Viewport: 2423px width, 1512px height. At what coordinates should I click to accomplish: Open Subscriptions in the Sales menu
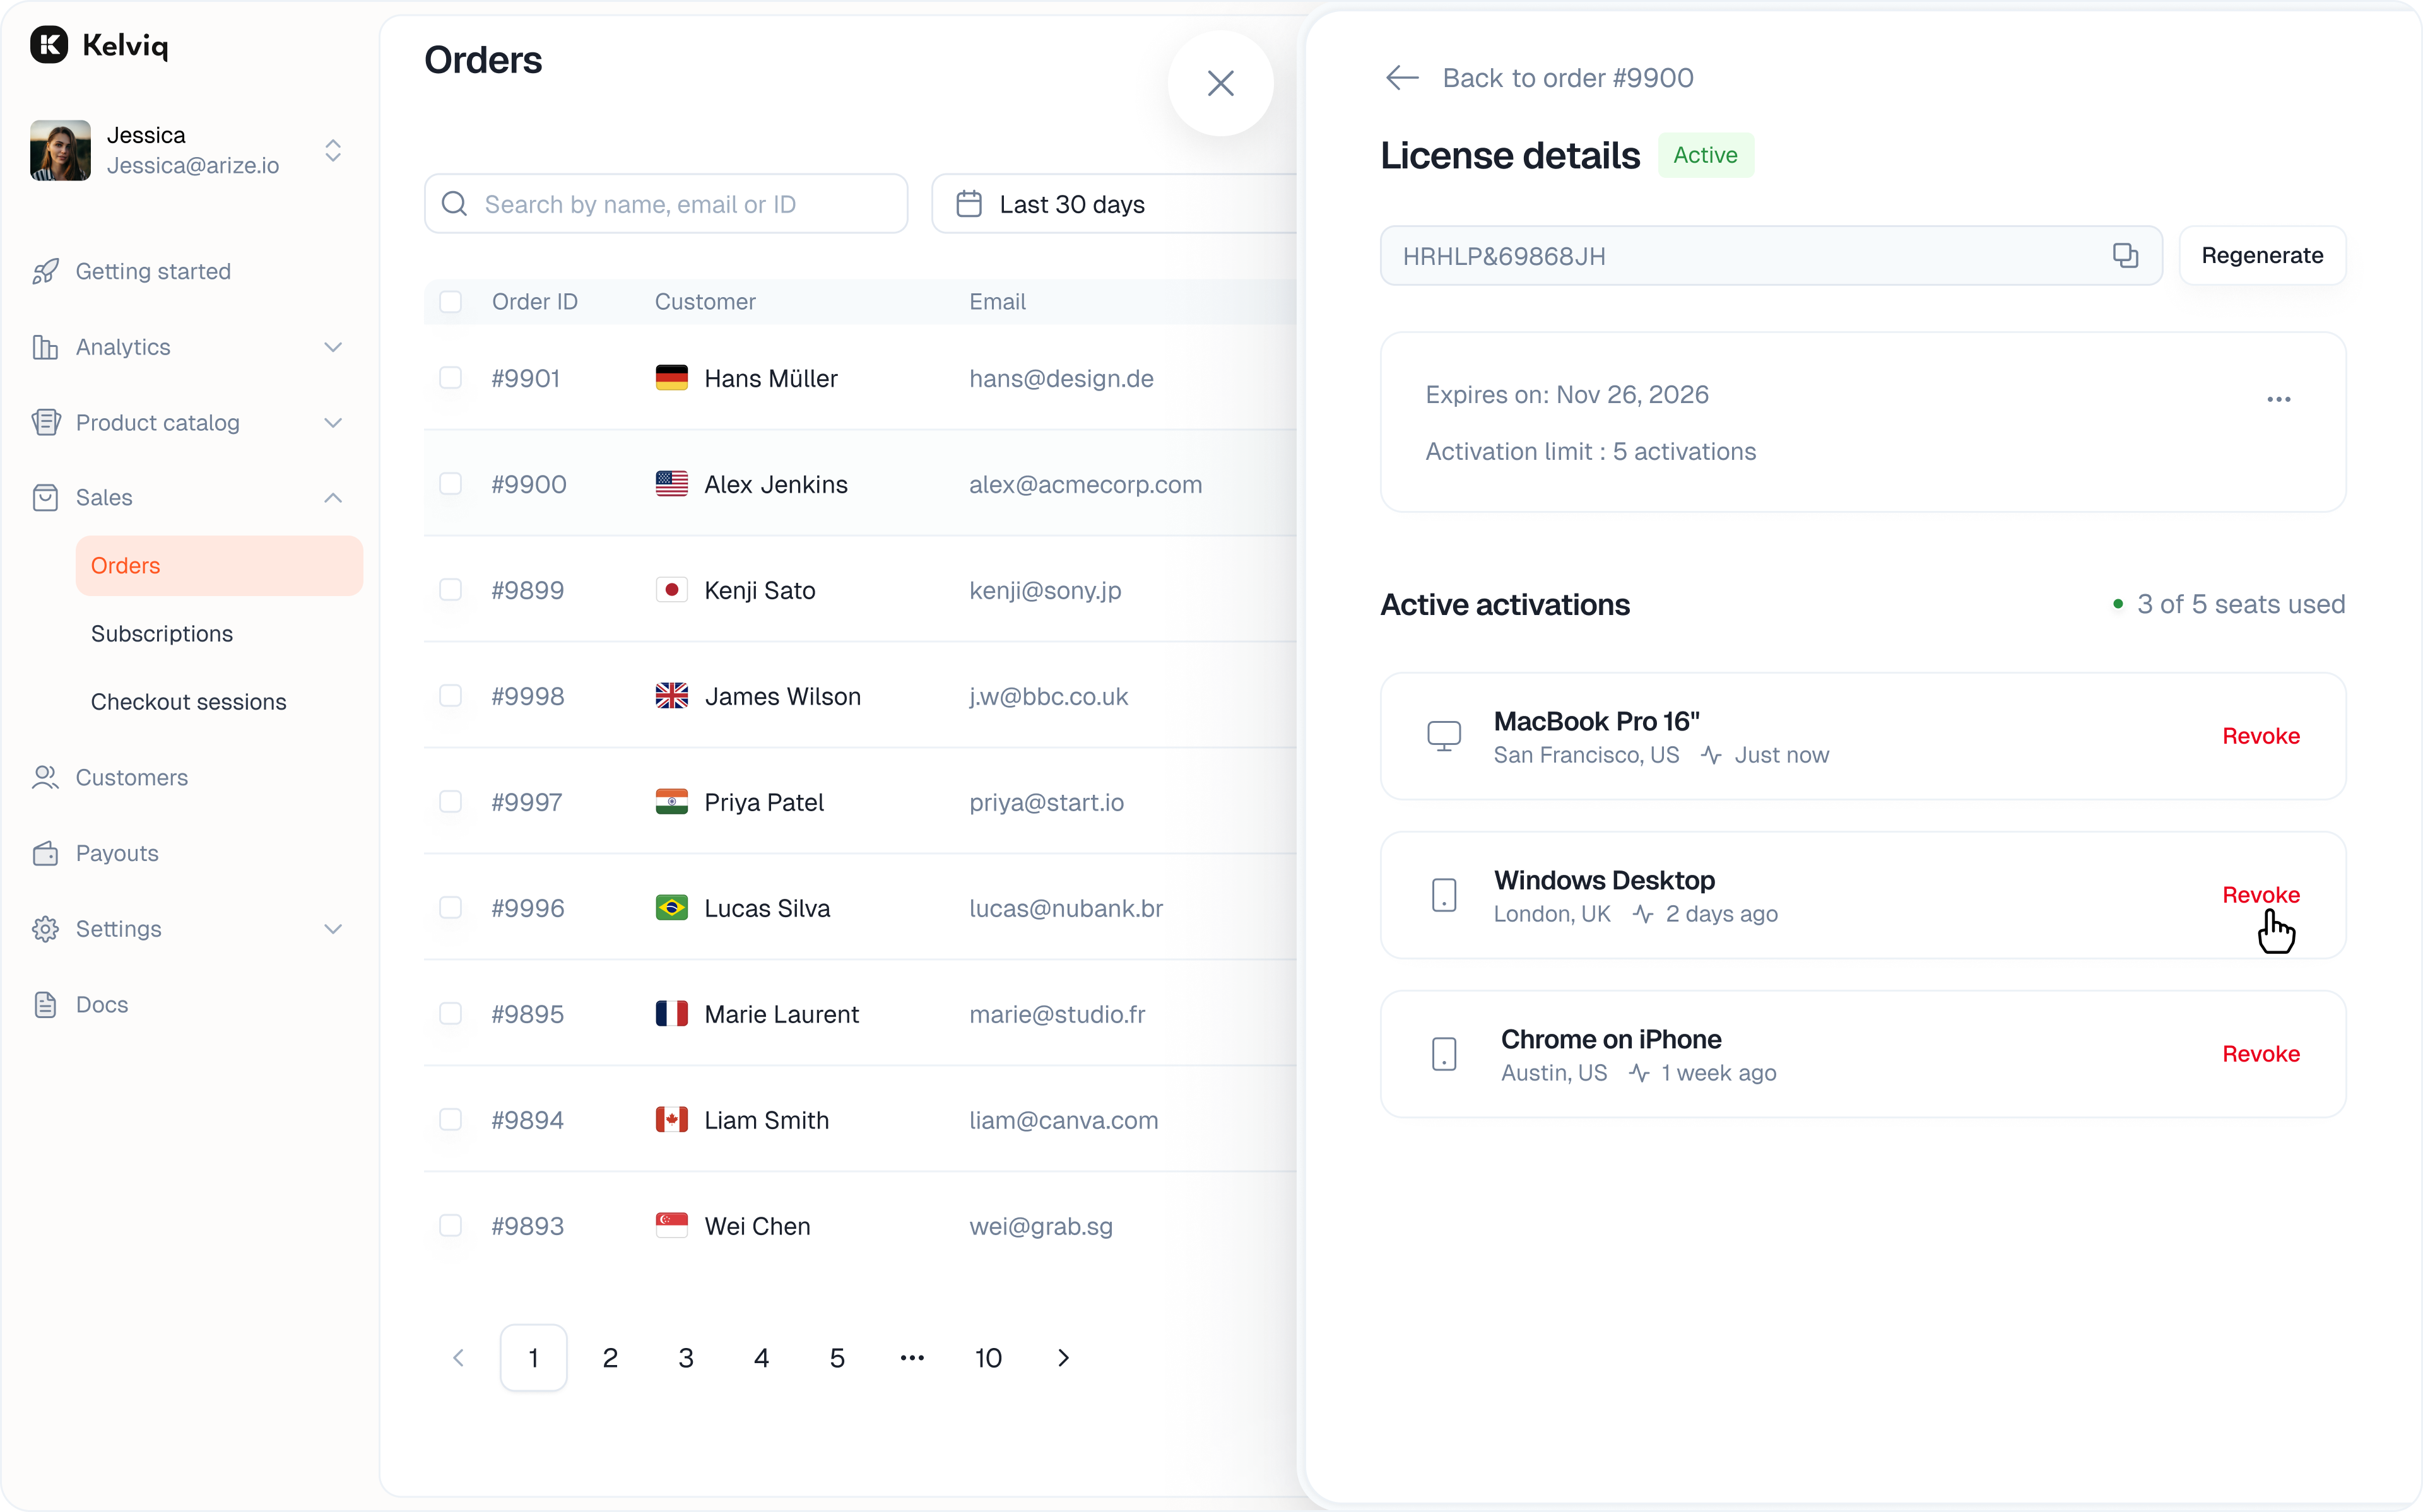[x=162, y=634]
